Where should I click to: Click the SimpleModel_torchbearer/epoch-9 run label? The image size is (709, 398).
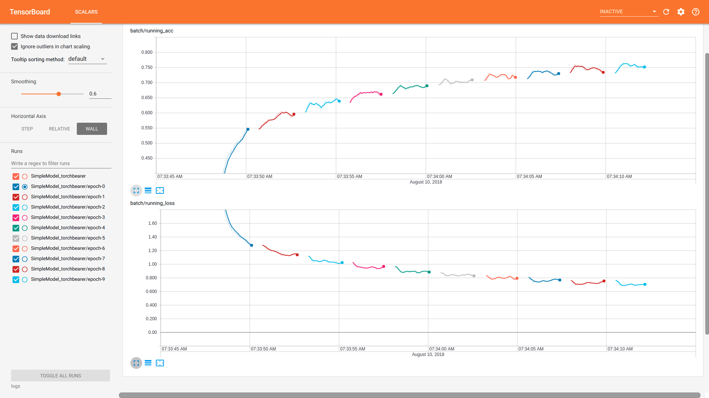(x=68, y=279)
